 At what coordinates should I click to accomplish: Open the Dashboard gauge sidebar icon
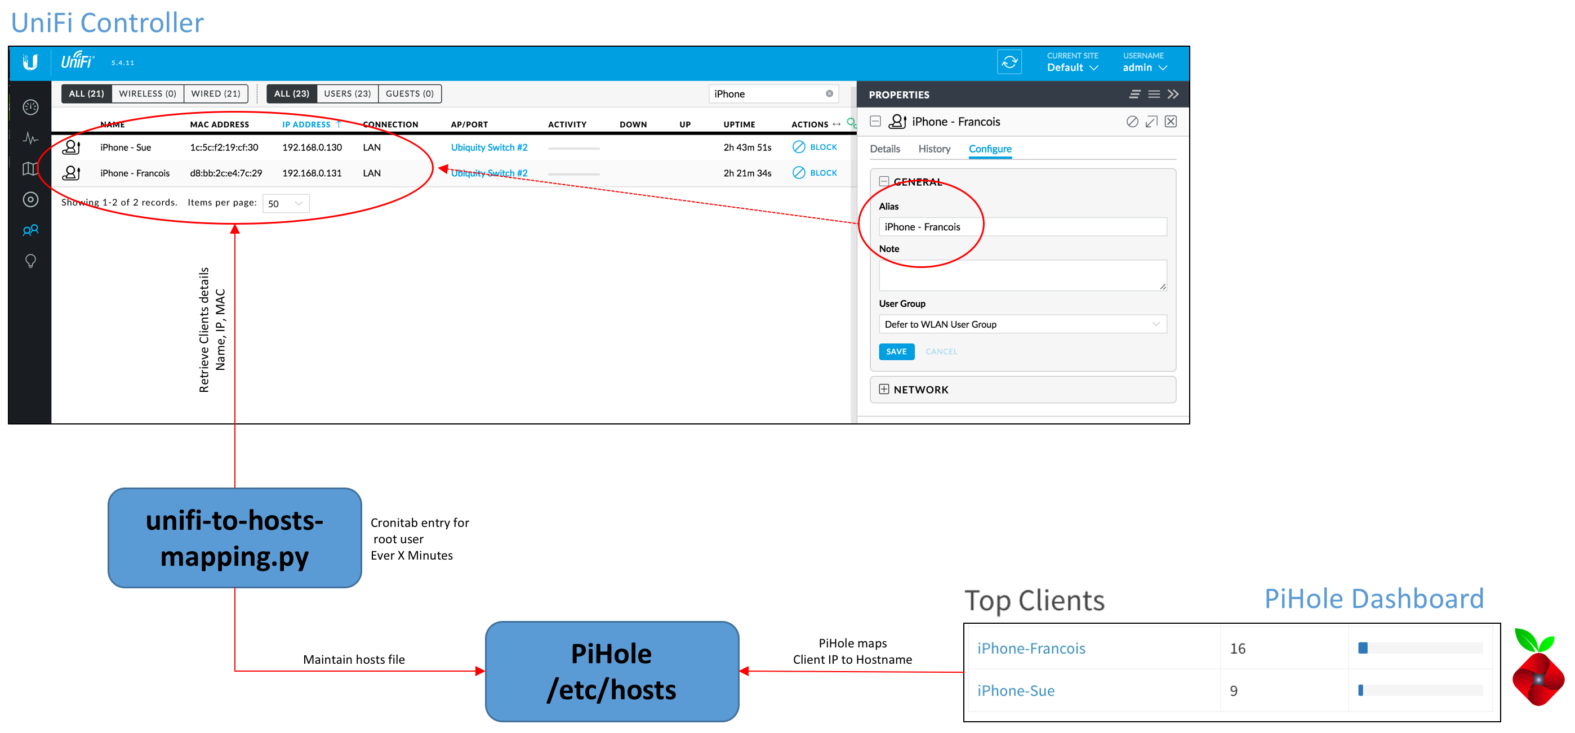(x=30, y=108)
